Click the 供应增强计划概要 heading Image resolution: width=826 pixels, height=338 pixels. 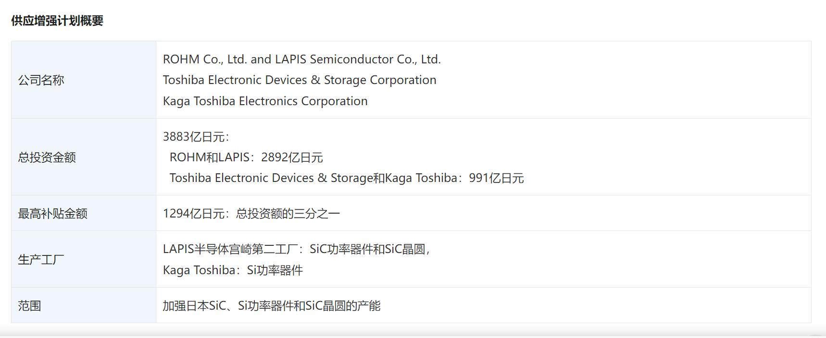[57, 21]
